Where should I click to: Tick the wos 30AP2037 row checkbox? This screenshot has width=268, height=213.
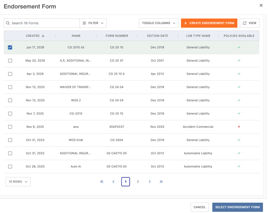(10, 127)
